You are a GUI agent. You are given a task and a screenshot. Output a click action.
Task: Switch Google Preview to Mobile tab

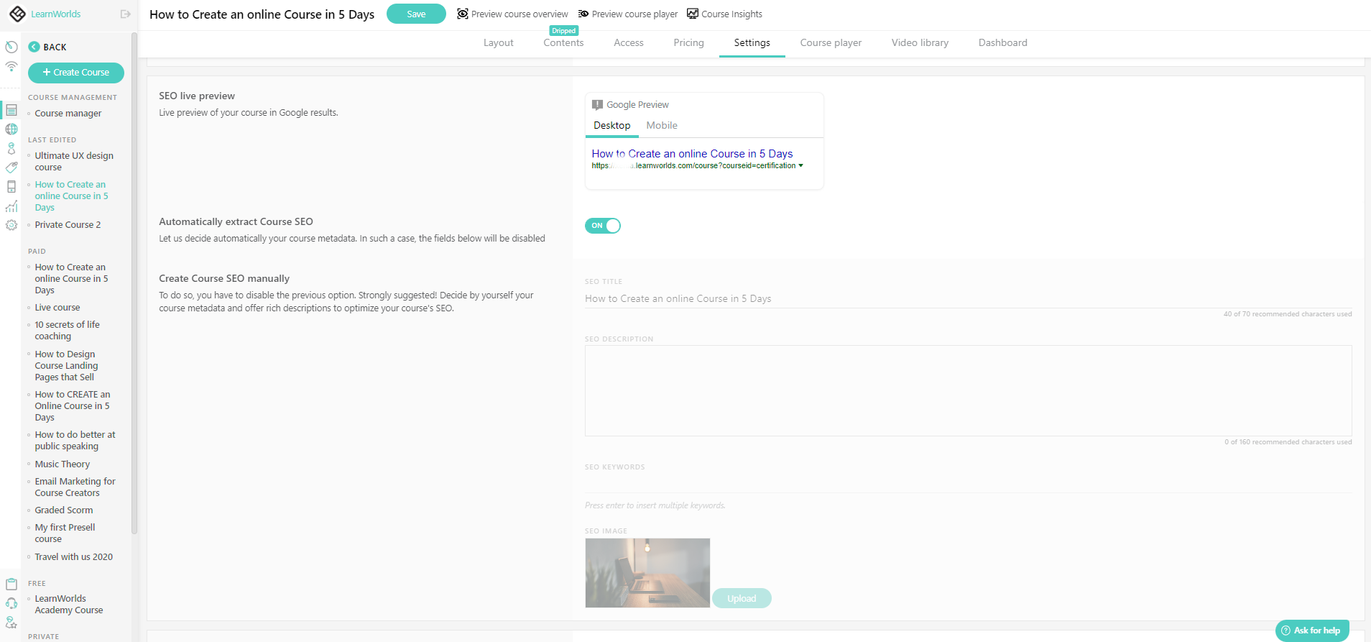[x=661, y=126]
